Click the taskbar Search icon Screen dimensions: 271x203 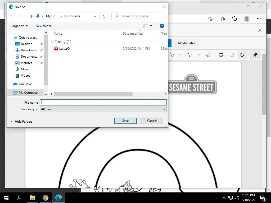(19, 198)
